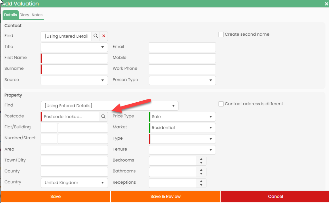Clear Contact Find with red X icon
The width and height of the screenshot is (329, 203).
click(x=104, y=36)
